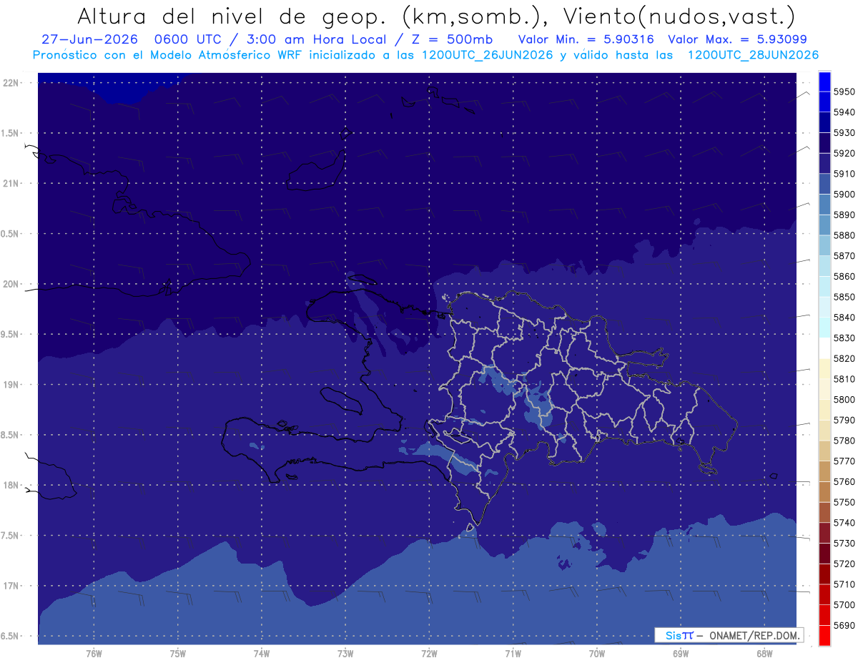Click the 5860 colorbar label
The image size is (858, 663).
(x=844, y=276)
